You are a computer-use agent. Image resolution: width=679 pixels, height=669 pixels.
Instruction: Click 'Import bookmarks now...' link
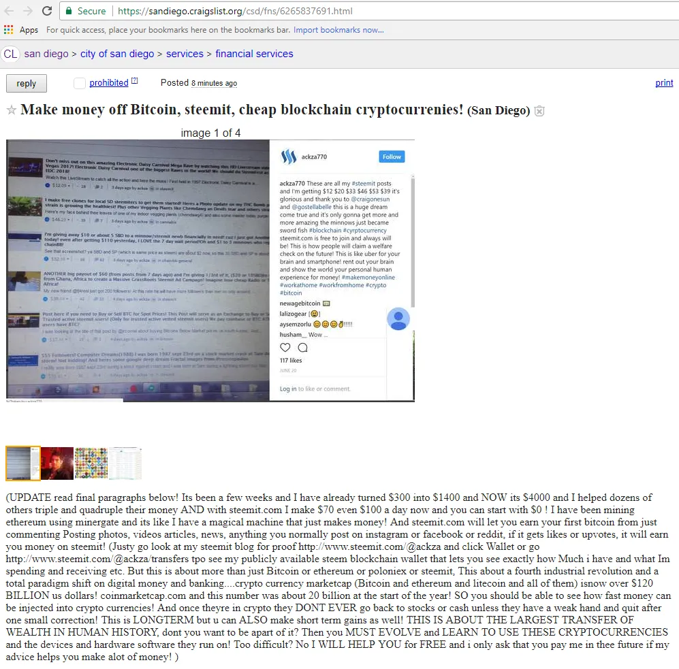tap(338, 30)
